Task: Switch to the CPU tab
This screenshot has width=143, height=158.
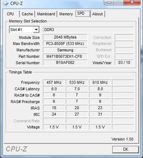Action: (12, 14)
